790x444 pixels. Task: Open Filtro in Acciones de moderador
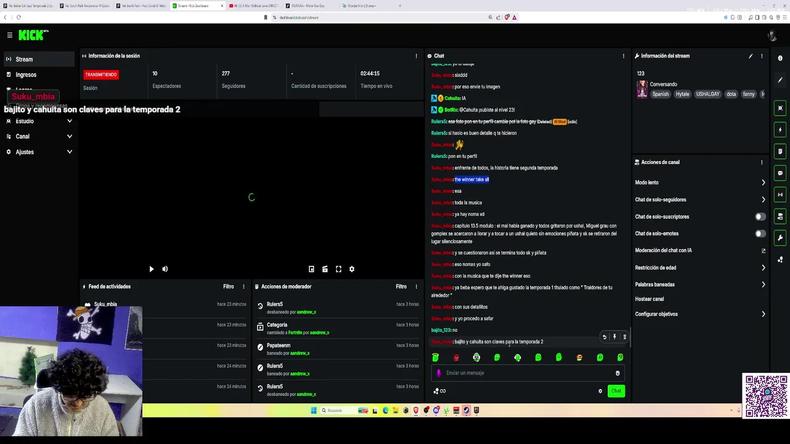pos(401,286)
